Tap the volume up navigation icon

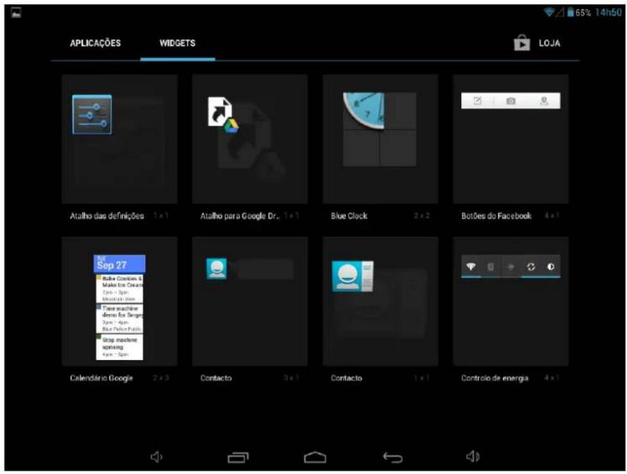tap(473, 456)
